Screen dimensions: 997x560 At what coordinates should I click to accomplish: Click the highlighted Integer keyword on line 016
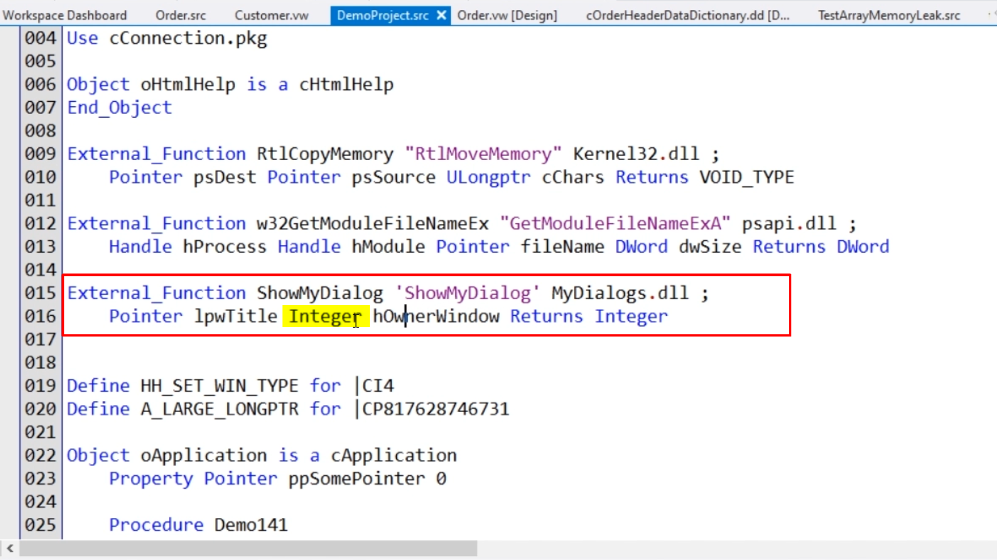click(x=325, y=316)
